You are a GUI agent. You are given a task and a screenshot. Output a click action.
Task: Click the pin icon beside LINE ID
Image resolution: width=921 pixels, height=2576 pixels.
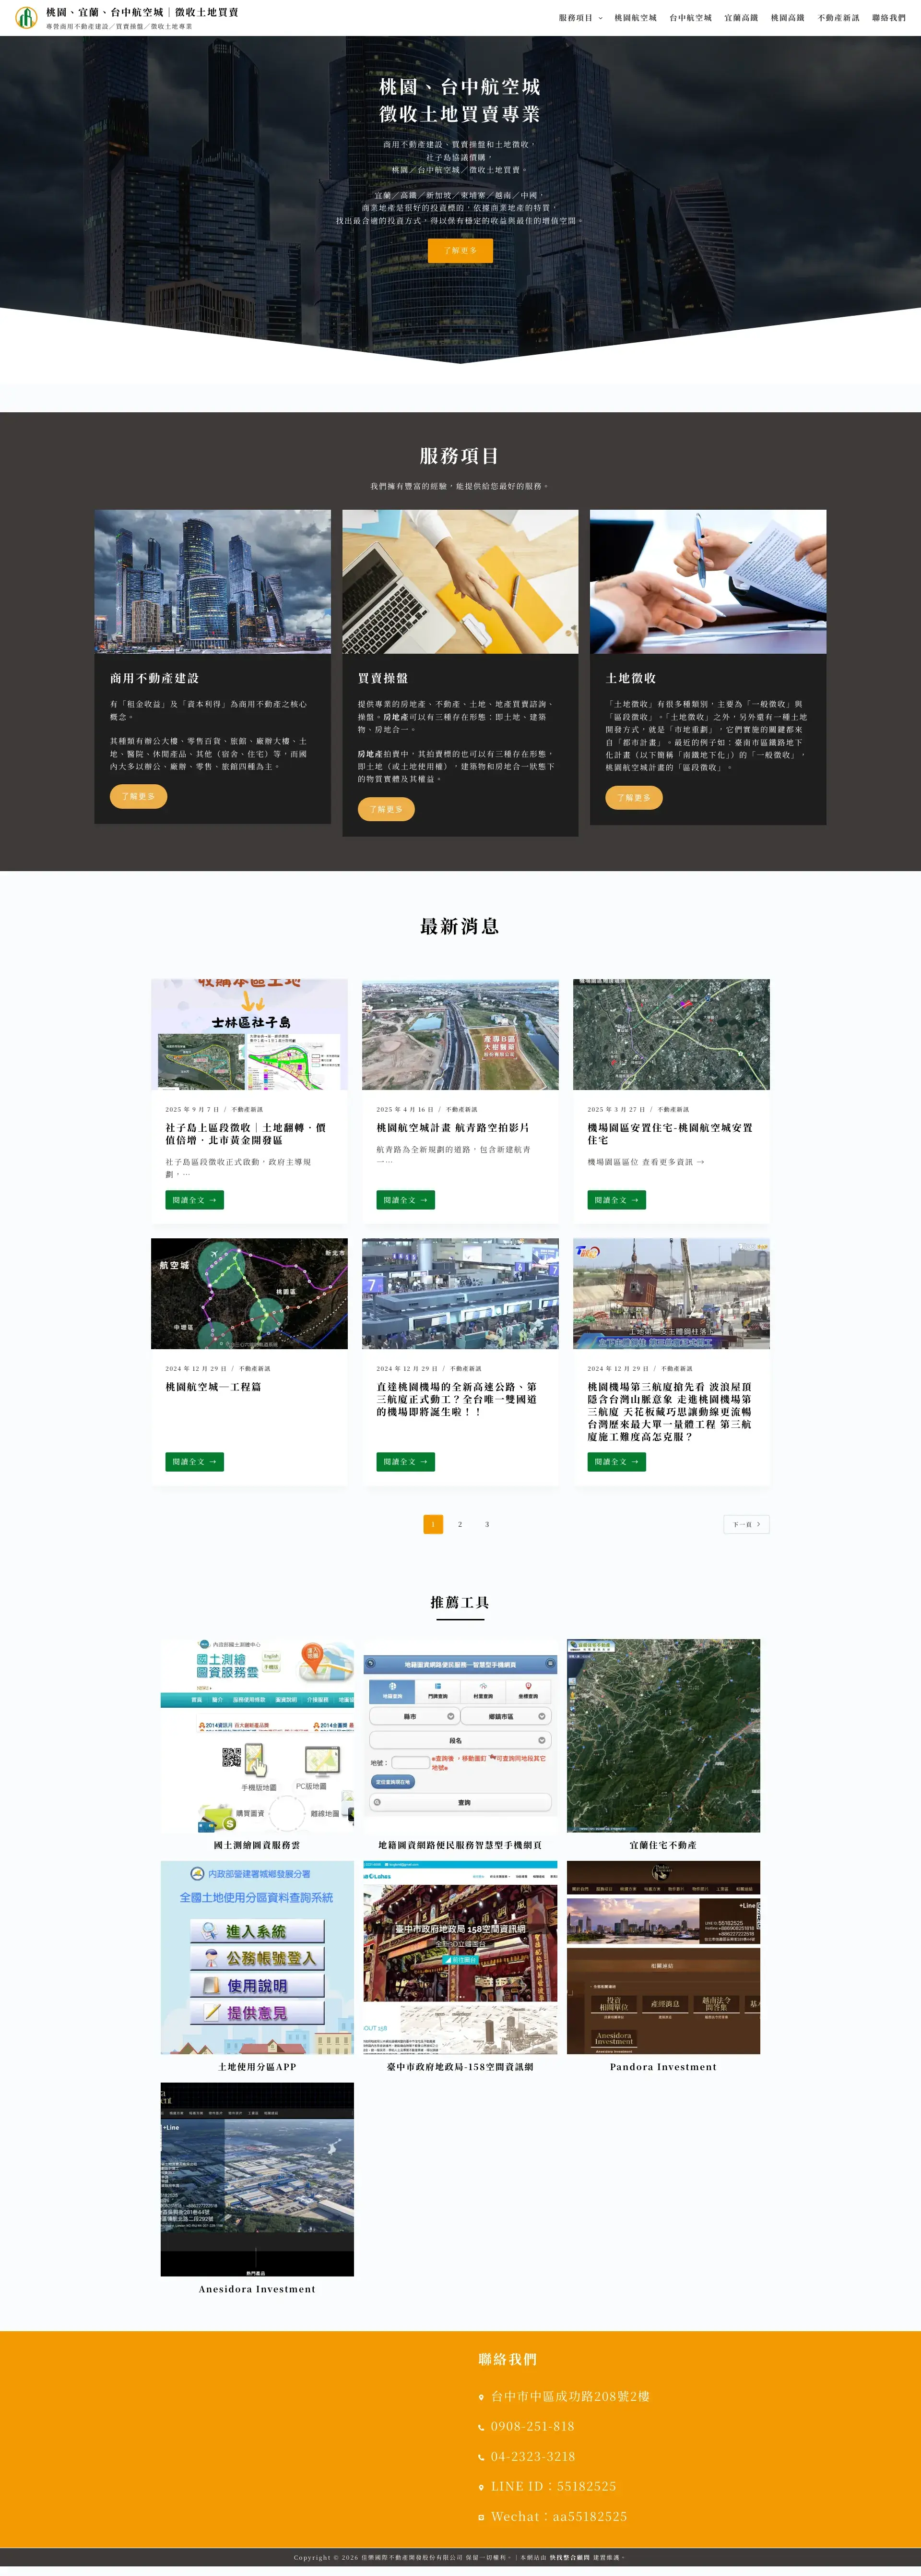[482, 2487]
